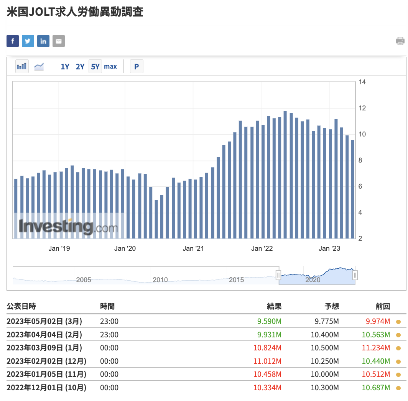The height and width of the screenshot is (401, 408).
Task: Click the 2023年04月04日 (2月) release row
Action: (x=206, y=334)
